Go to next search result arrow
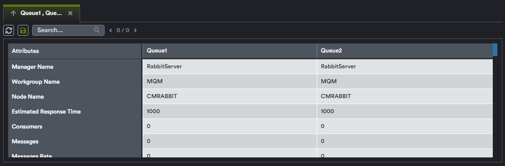The width and height of the screenshot is (505, 166). pyautogui.click(x=135, y=30)
